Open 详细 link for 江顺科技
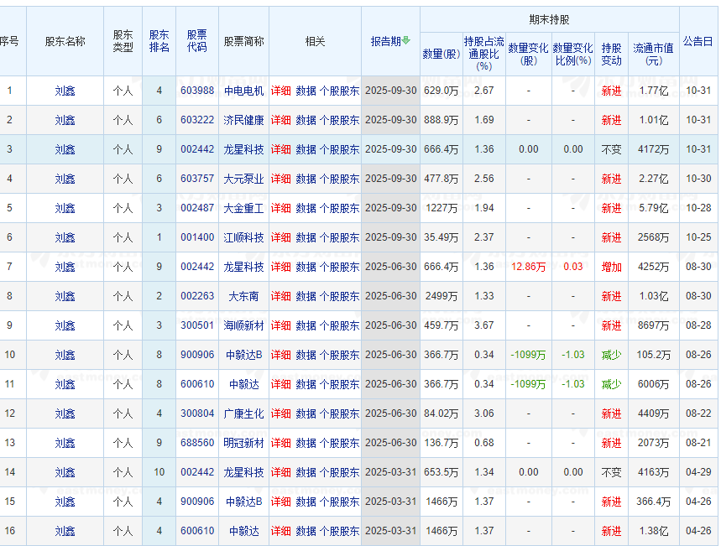Image resolution: width=721 pixels, height=546 pixels. [280, 237]
